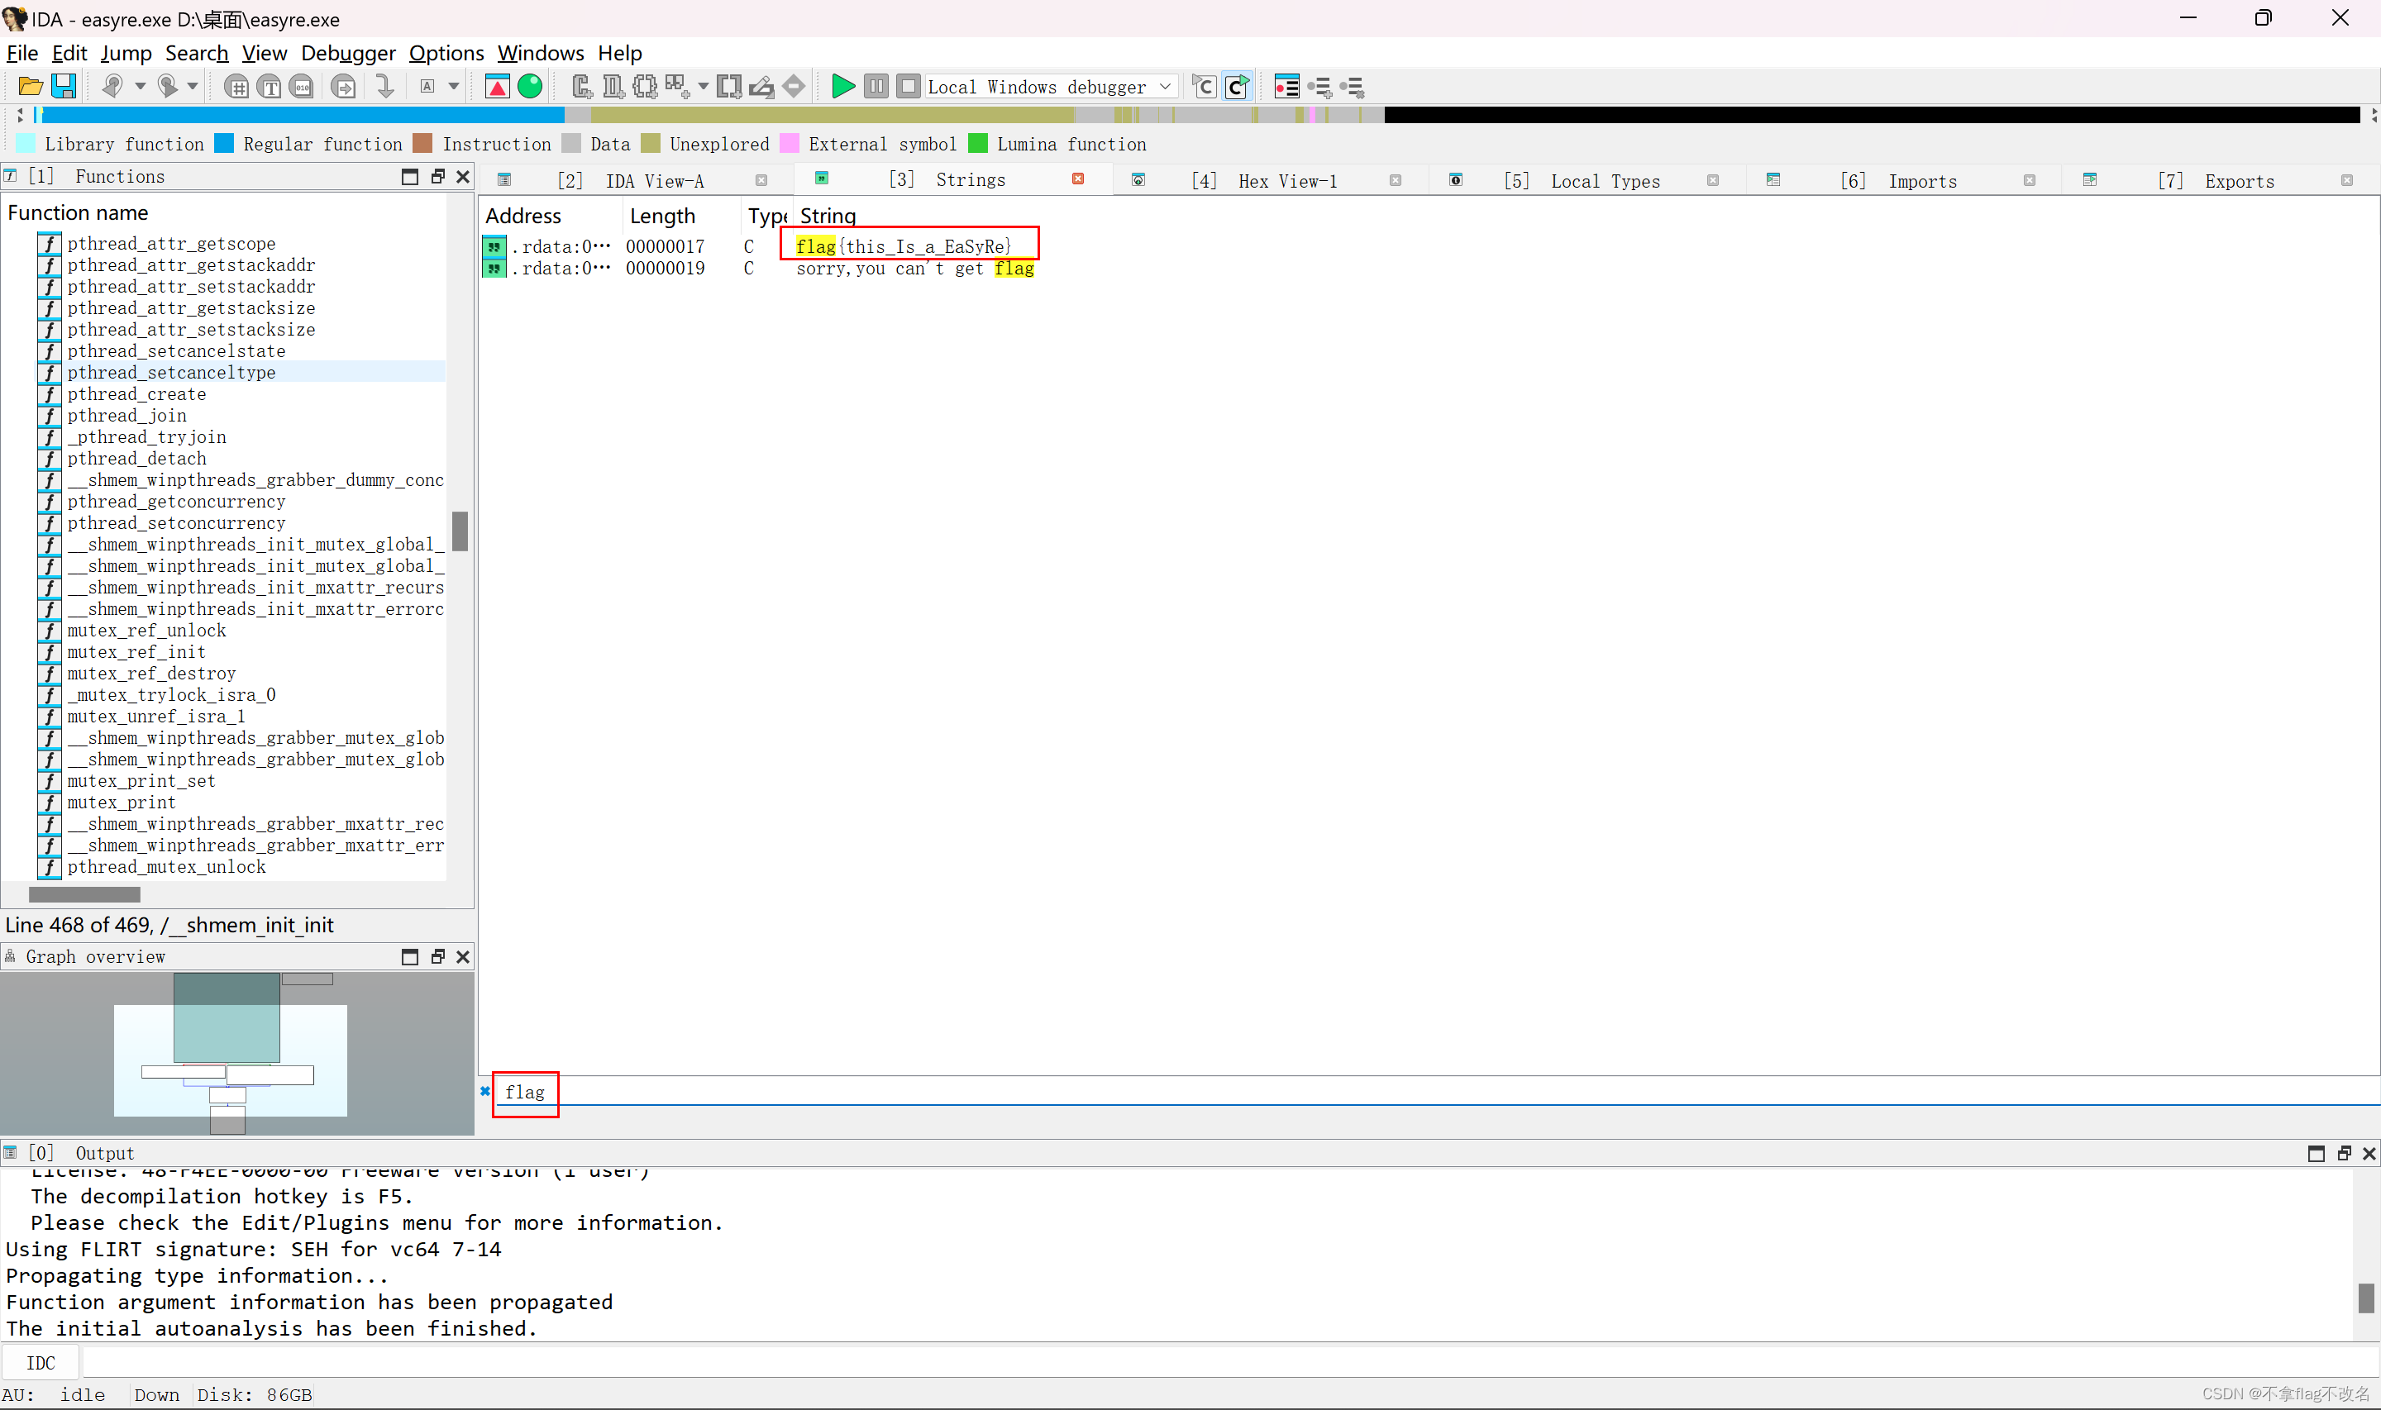Switch to the Imports tab
Screen dimensions: 2381x1410
[x=1921, y=180]
